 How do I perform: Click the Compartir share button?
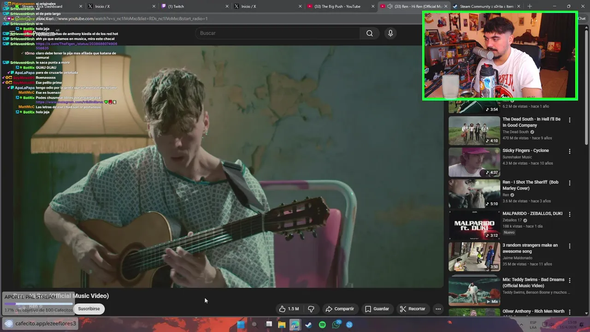(340, 309)
